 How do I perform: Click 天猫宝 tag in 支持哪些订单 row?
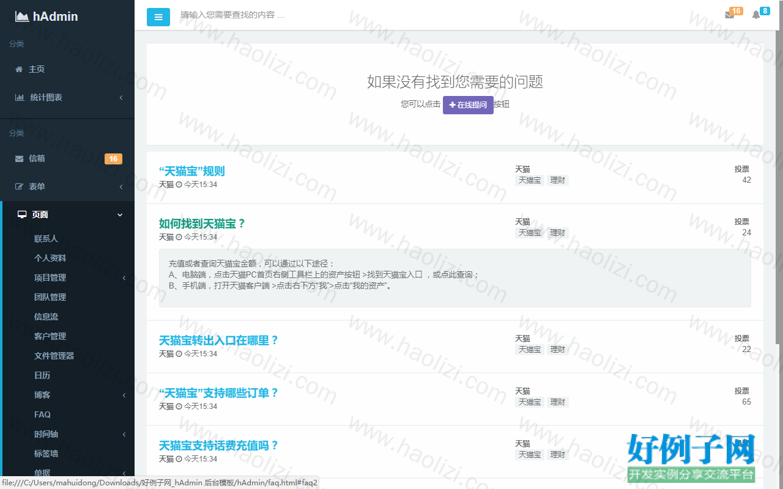click(x=530, y=402)
